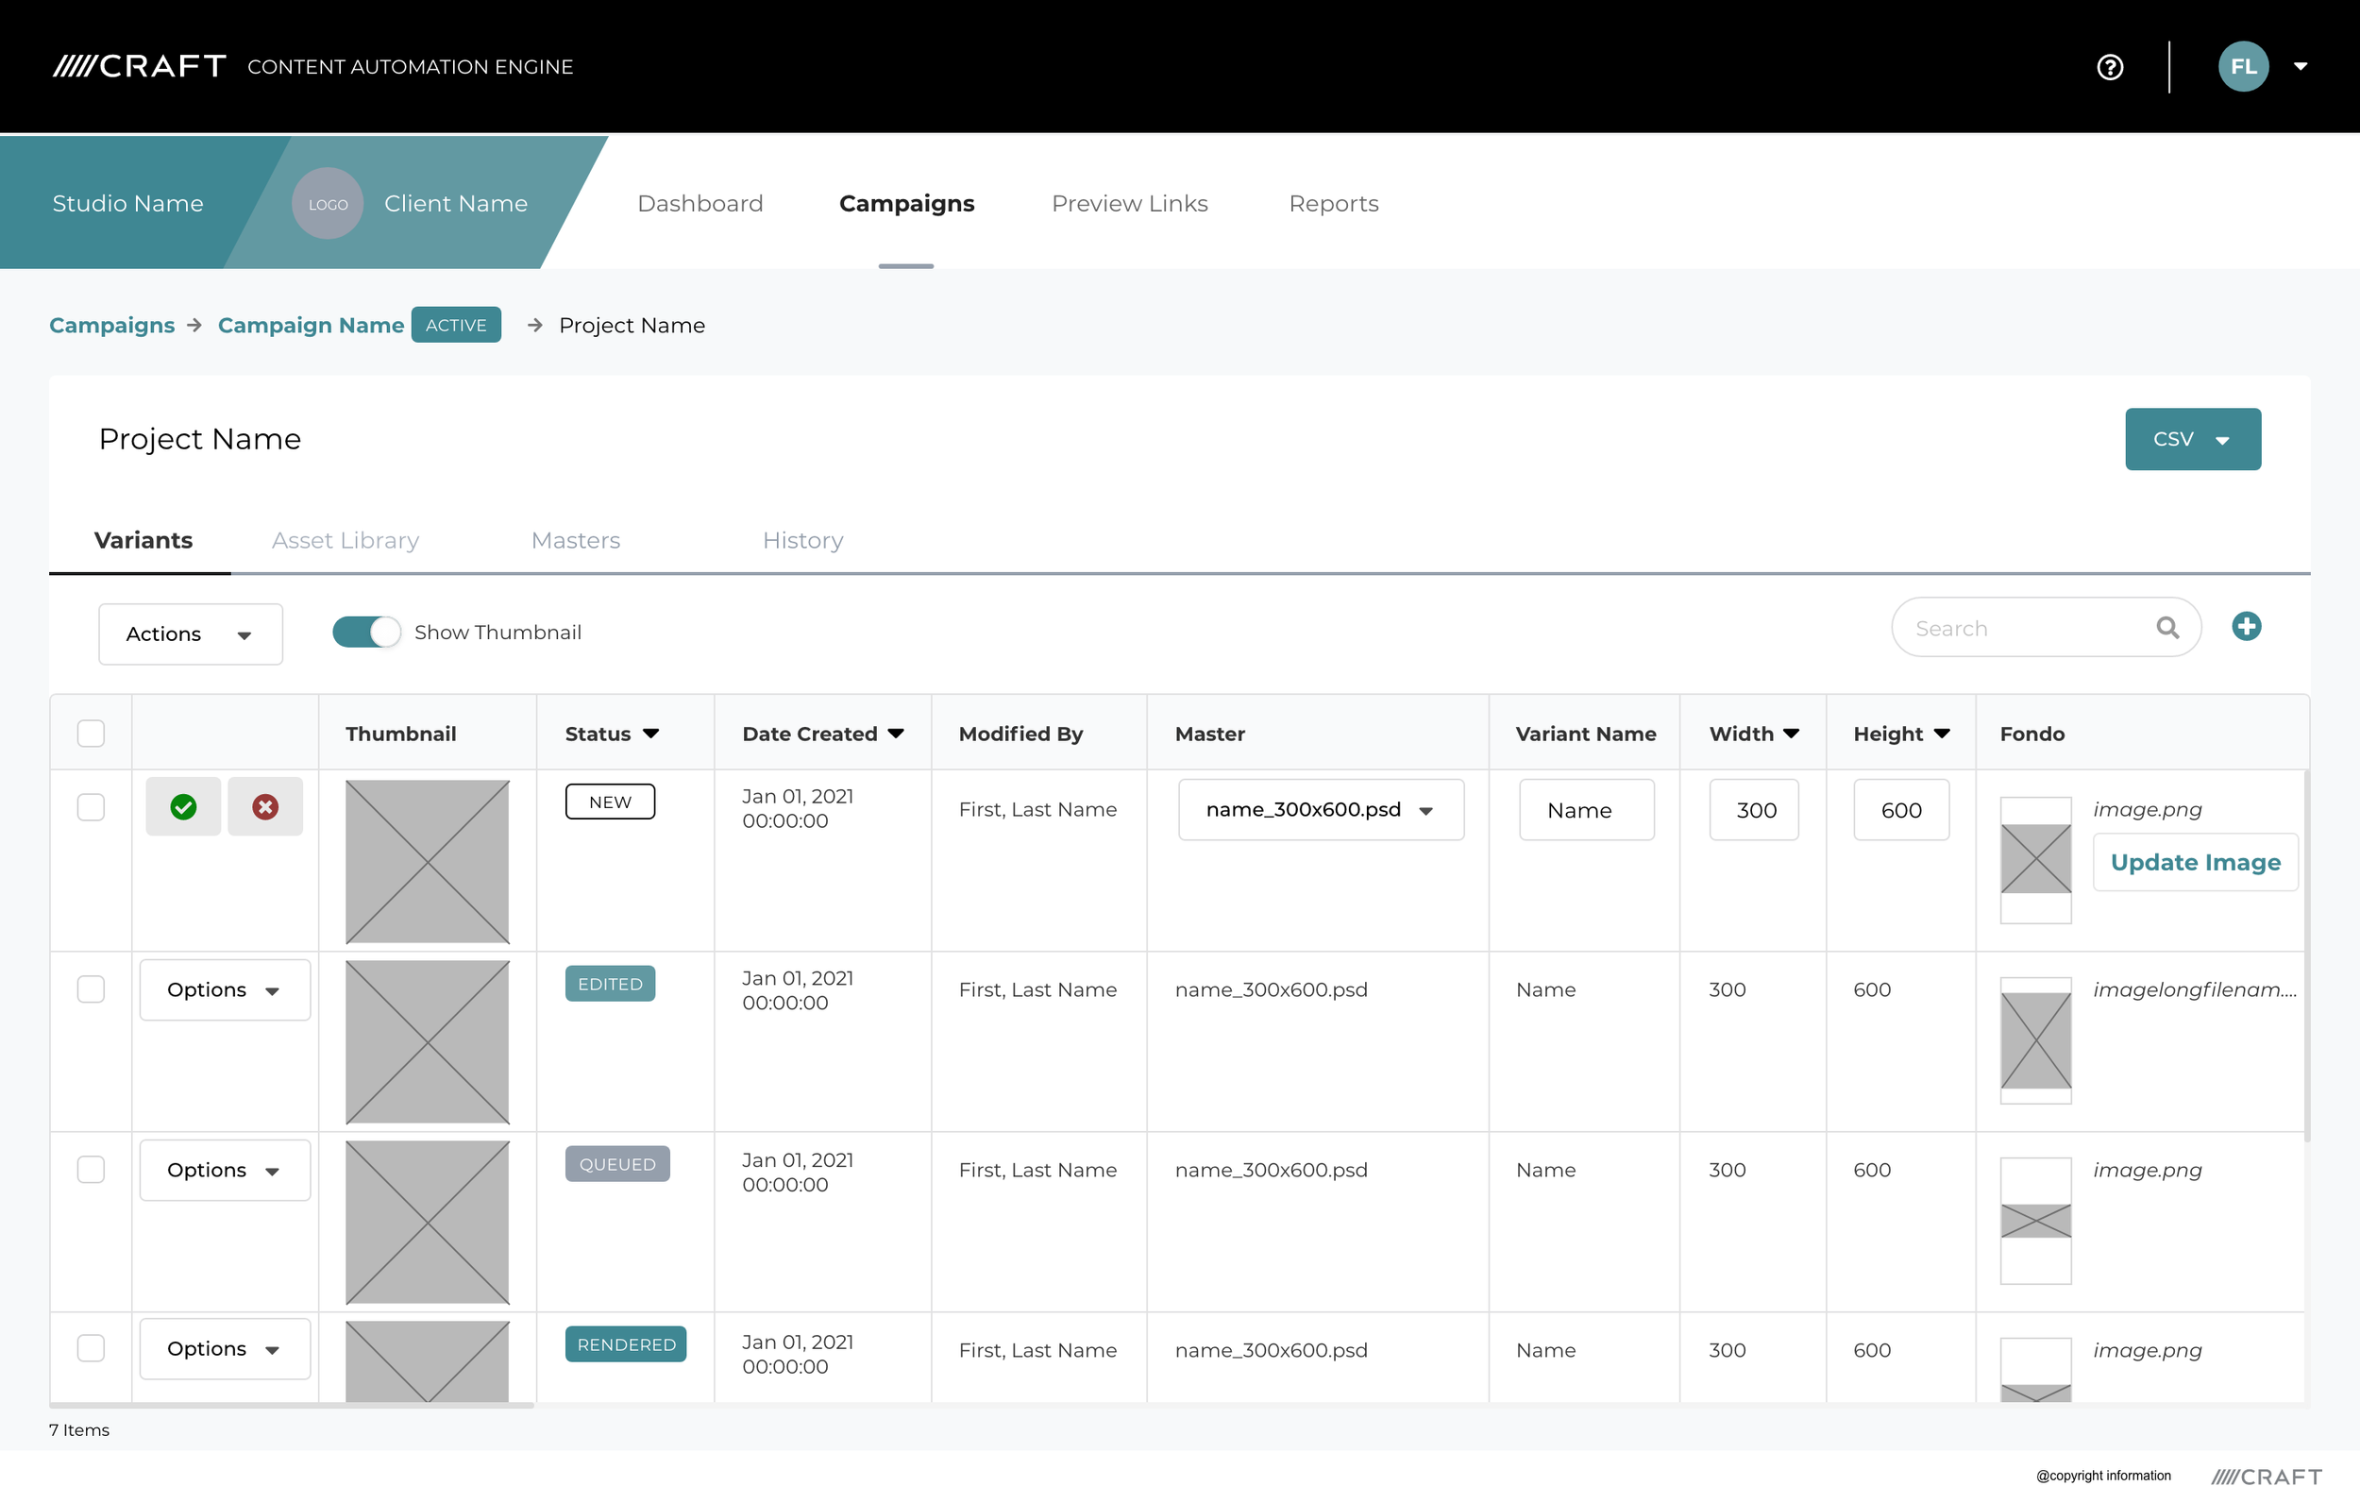
Task: Click the horizontal table scrollbar
Action: (x=292, y=1405)
